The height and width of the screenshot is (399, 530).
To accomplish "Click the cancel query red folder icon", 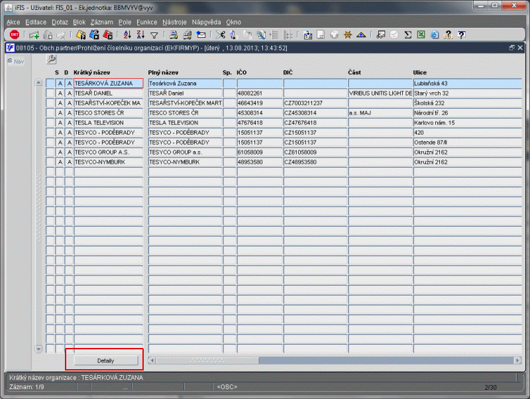I will (x=107, y=34).
